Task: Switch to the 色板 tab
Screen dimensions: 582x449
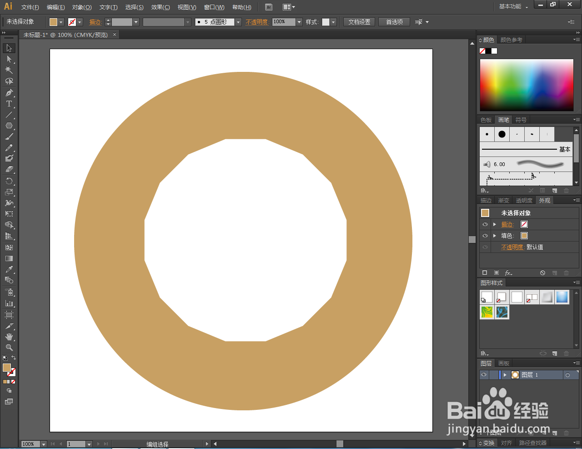Action: 486,120
